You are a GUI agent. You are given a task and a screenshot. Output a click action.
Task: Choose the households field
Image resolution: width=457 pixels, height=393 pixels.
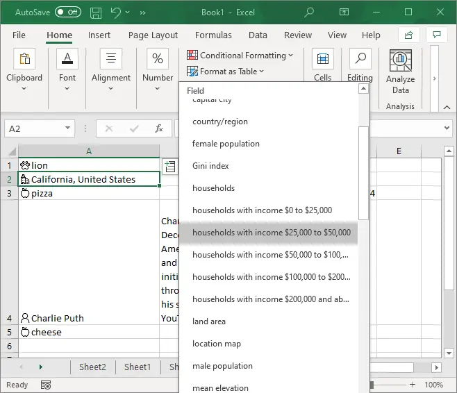click(x=268, y=188)
